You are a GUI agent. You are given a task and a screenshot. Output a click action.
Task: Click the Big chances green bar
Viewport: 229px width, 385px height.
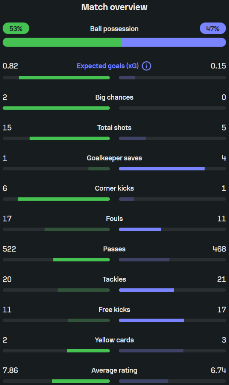tap(56, 108)
